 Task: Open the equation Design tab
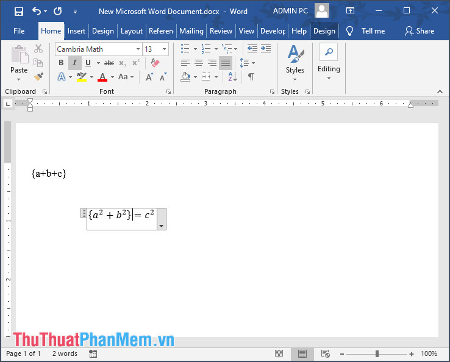coord(324,31)
